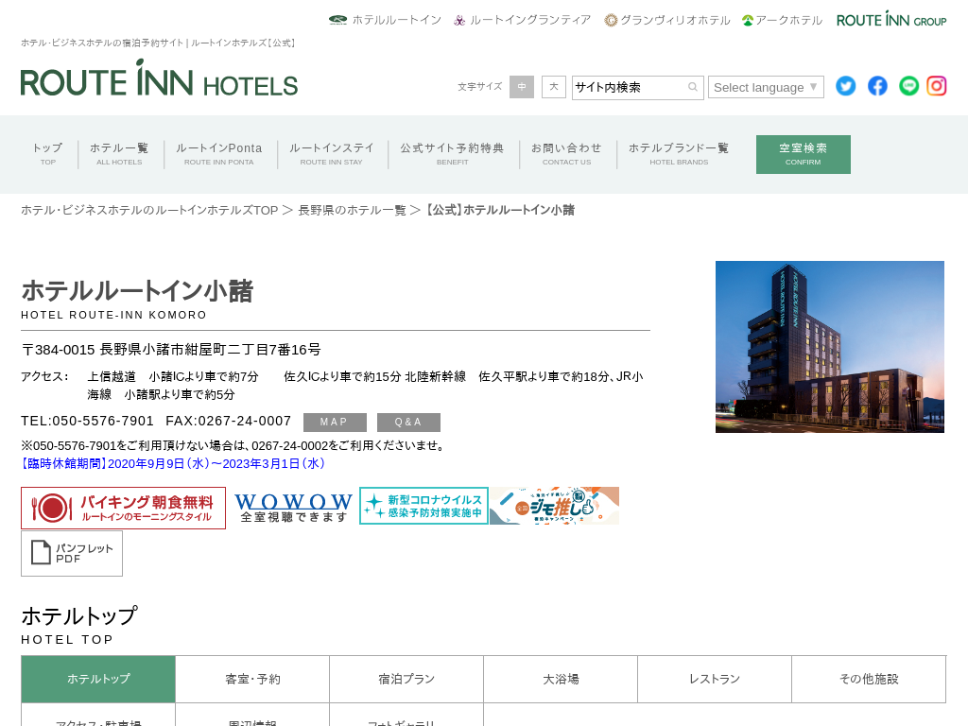Switch to the その他施設 tab

[869, 679]
